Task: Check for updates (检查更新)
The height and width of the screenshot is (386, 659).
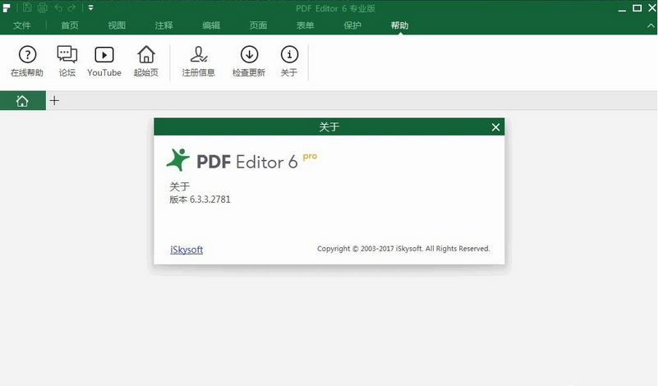Action: [x=249, y=62]
